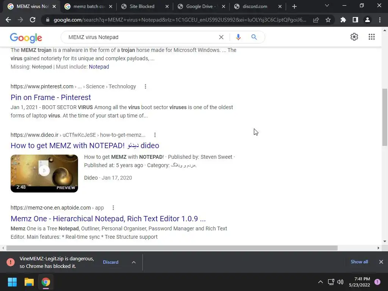
Task: Close the discord.com tab
Action: click(280, 6)
